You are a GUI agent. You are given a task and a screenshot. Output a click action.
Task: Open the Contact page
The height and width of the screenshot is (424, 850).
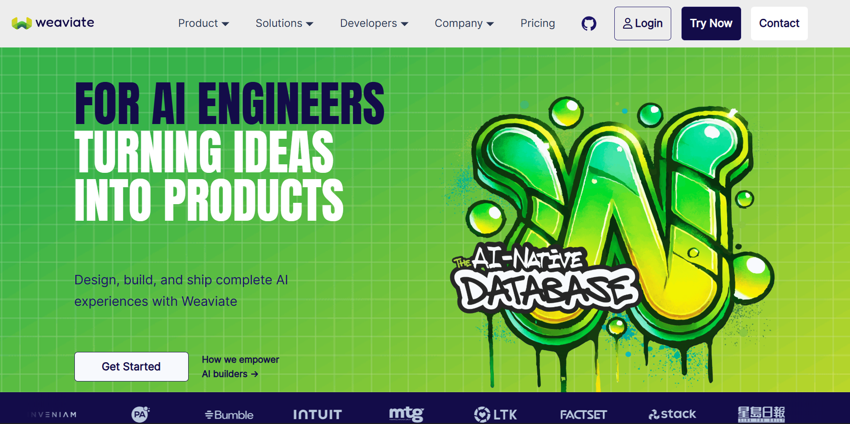[x=779, y=23]
